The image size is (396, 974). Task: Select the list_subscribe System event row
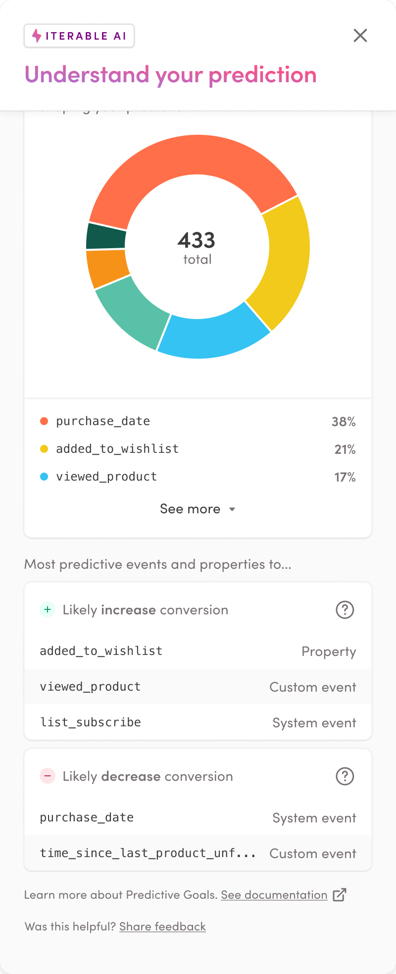pyautogui.click(x=198, y=722)
